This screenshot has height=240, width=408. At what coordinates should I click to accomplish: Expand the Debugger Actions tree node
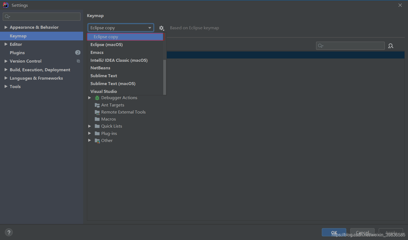click(x=90, y=98)
